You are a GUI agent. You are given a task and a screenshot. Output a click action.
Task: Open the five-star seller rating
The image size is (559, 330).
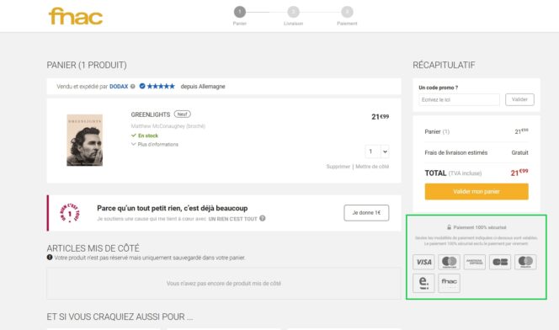161,86
